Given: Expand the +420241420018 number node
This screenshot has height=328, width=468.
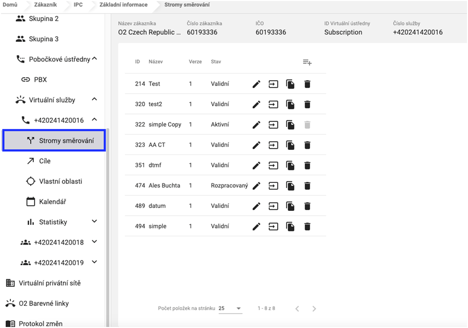Looking at the screenshot, I should pos(94,242).
